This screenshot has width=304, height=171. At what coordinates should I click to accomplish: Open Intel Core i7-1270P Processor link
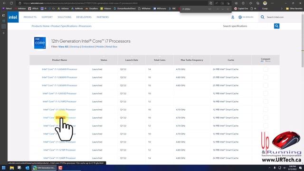[x=59, y=150]
